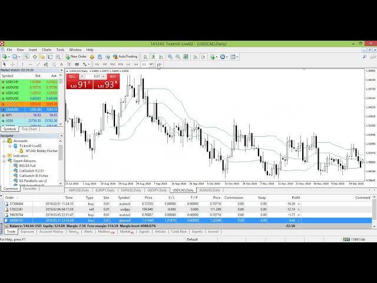Screen dimensions: 377x283
Task: Click the New Order toolbar button
Action: 76,57
